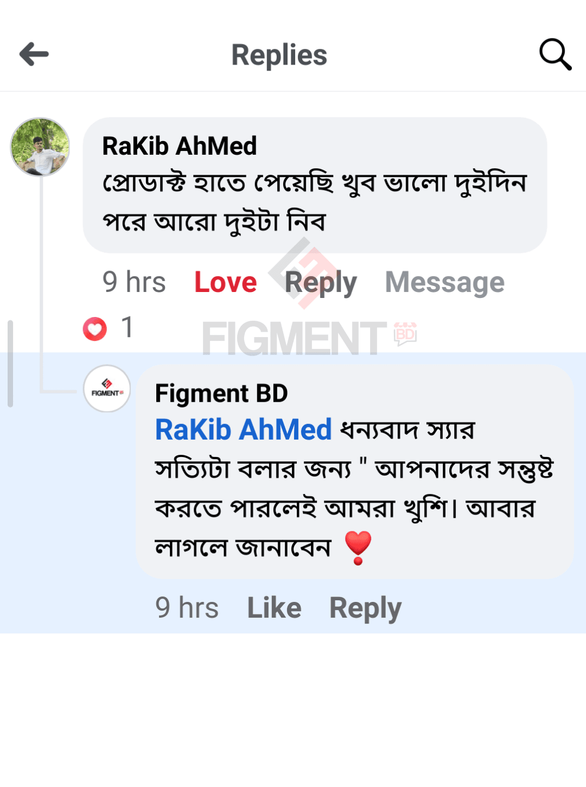
Task: Open Figment BD page name
Action: (221, 393)
